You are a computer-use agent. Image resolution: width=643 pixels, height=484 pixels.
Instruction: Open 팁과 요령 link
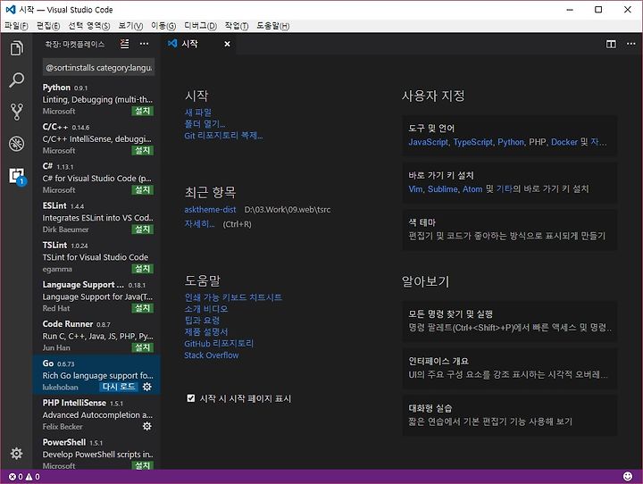coord(202,320)
